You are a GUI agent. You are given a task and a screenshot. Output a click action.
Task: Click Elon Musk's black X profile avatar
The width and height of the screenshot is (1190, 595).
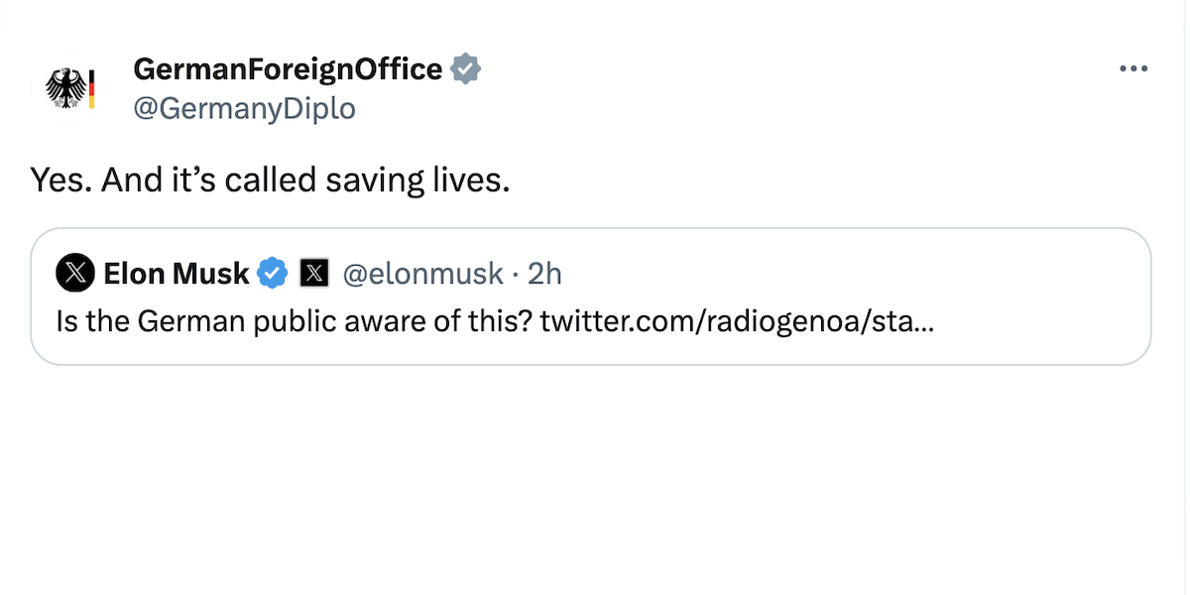75,273
